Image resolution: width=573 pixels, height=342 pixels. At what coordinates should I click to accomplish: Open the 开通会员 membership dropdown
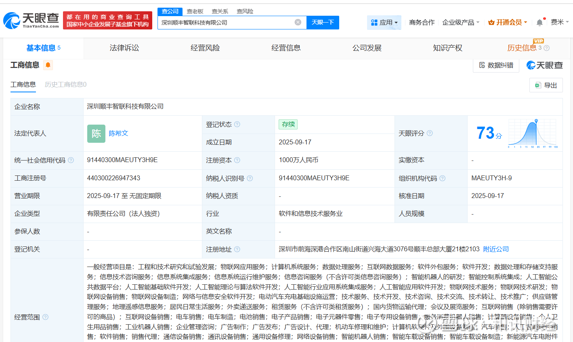(x=508, y=23)
